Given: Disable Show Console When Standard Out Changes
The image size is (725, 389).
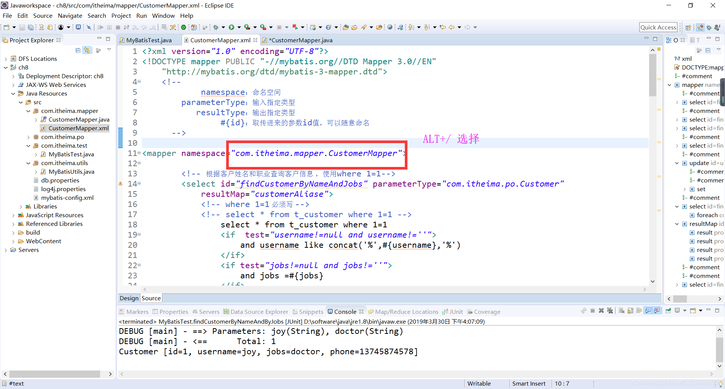Looking at the screenshot, I should tap(648, 310).
